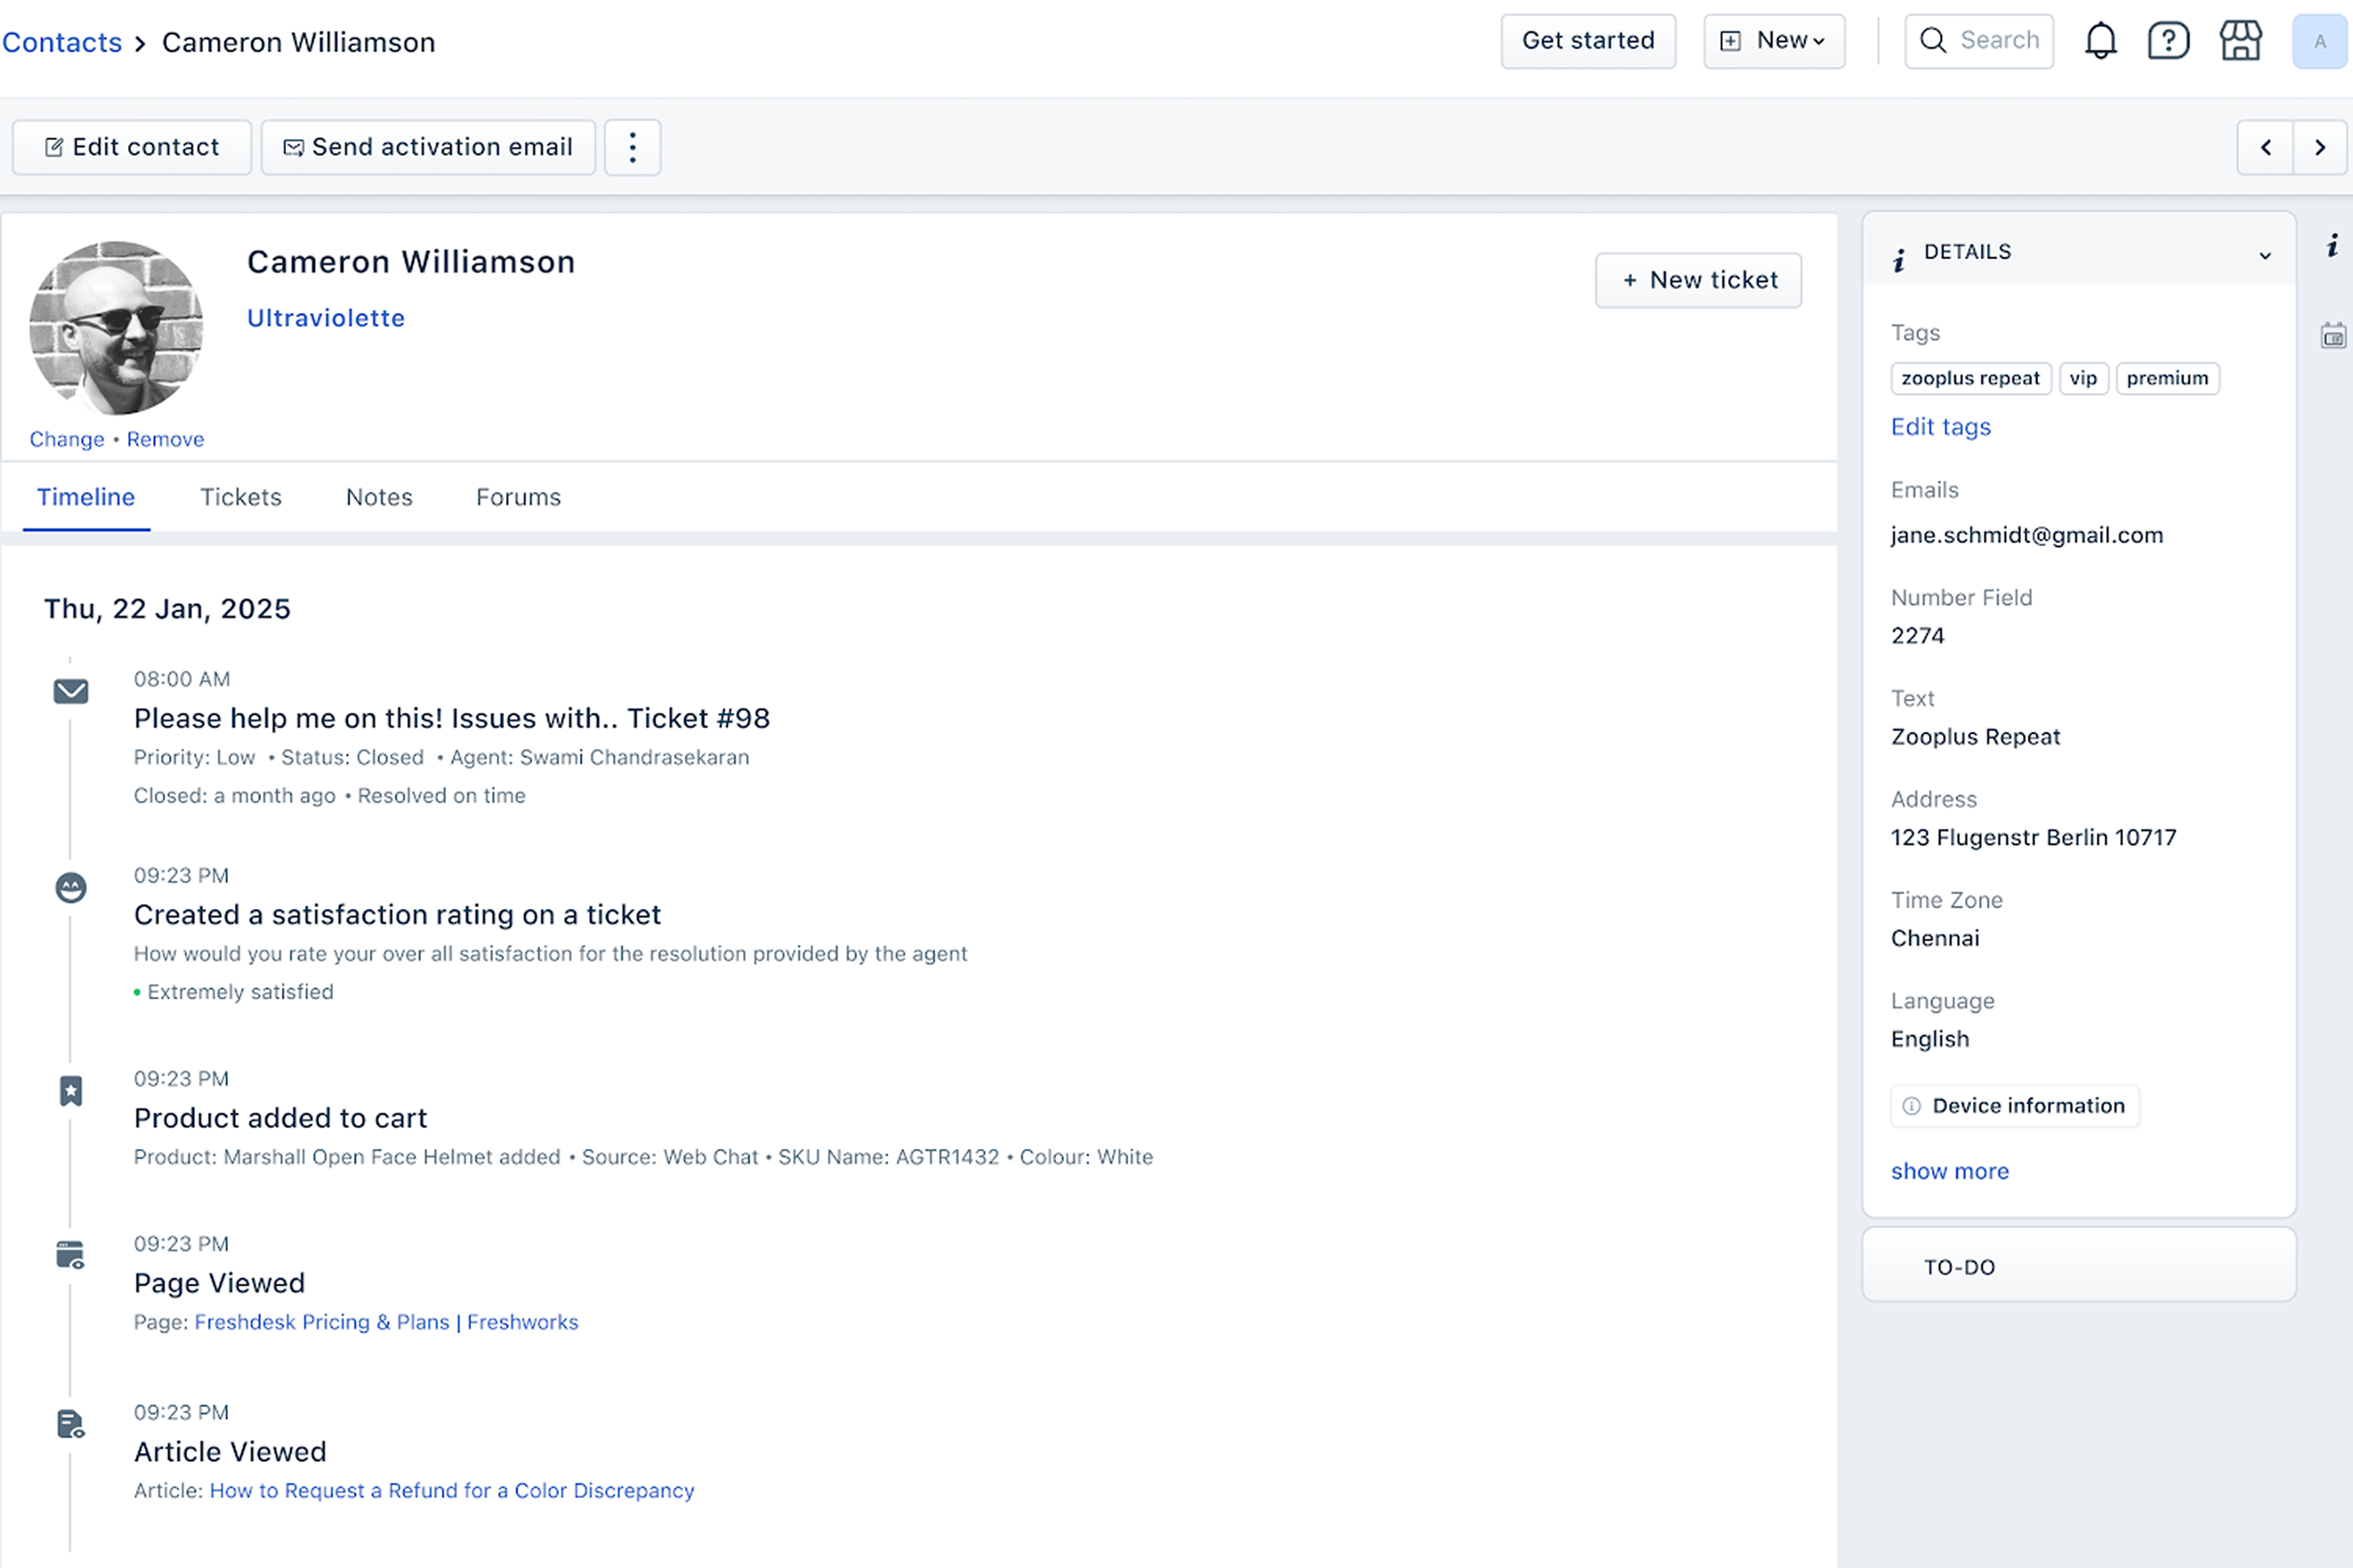
Task: Expand details with show more
Action: click(x=1949, y=1171)
